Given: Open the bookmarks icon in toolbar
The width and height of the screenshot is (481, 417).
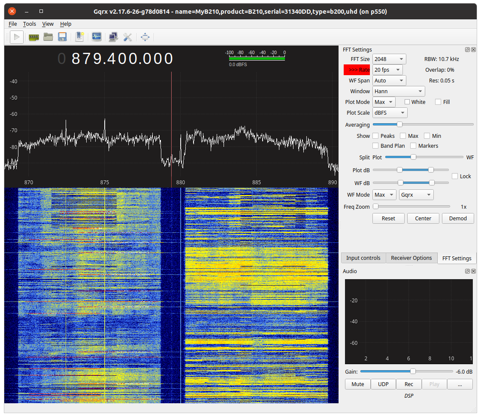Looking at the screenshot, I should point(79,37).
